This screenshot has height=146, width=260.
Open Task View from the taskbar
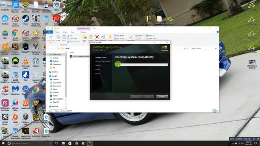[x=56, y=143]
